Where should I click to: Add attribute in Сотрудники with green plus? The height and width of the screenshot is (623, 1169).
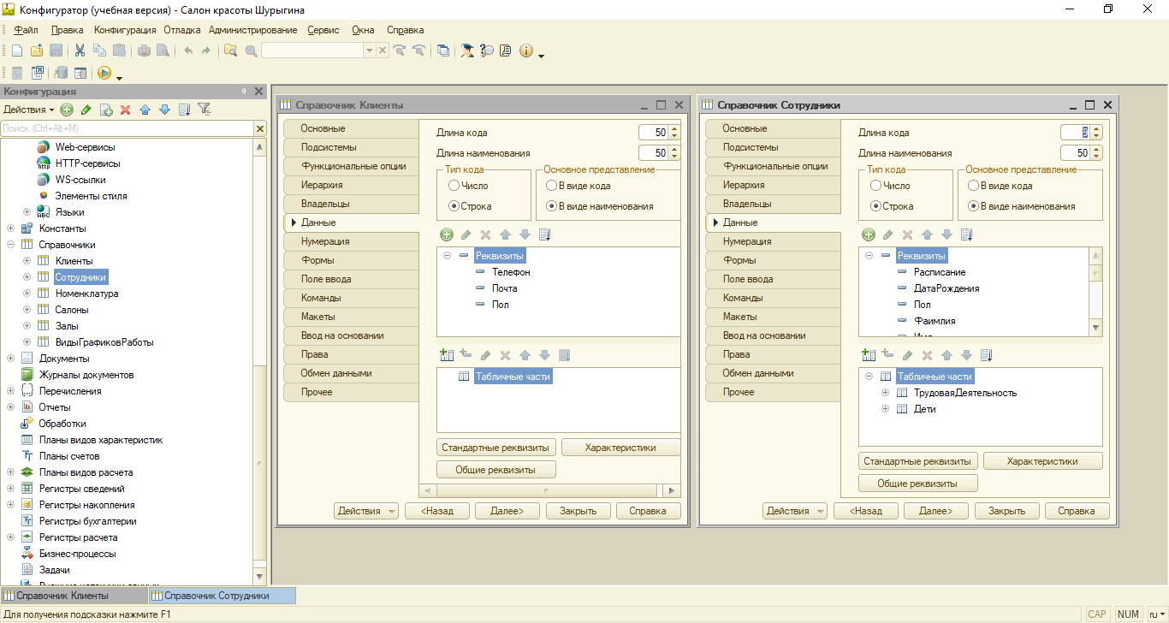click(869, 234)
